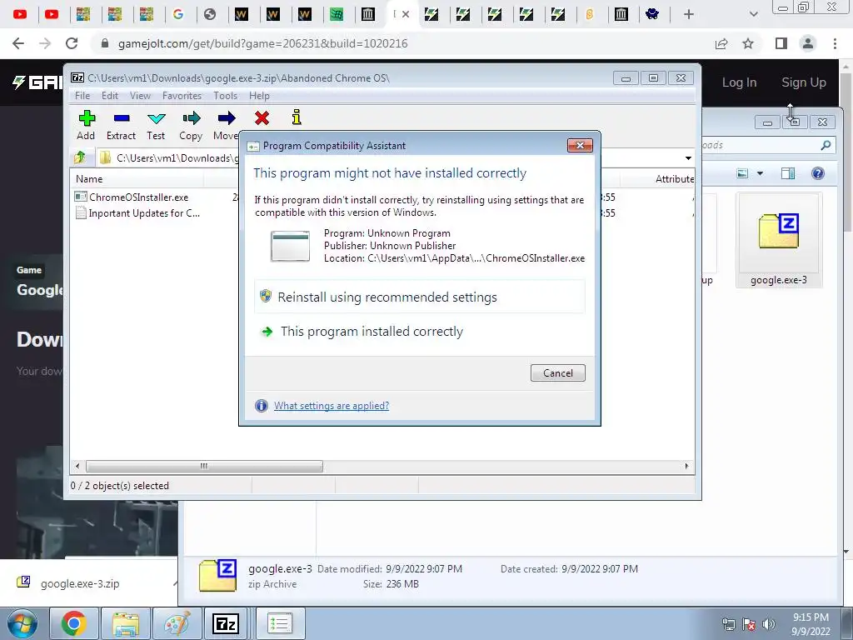Click Chrome icon in taskbar
853x640 pixels.
73,623
